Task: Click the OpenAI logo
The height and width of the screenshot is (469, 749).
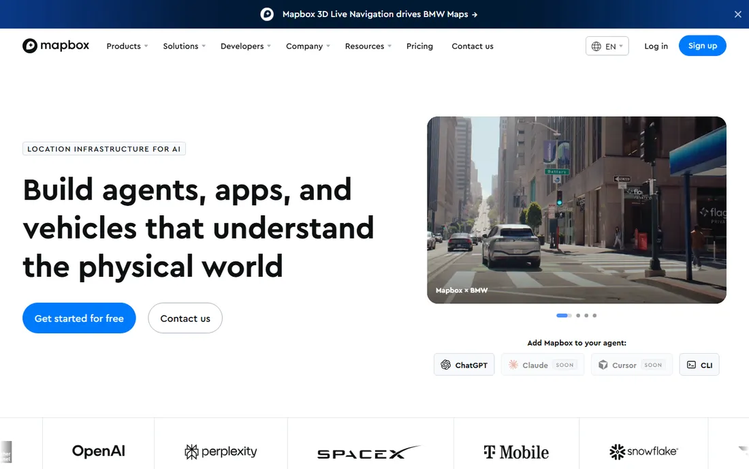Action: tap(99, 451)
